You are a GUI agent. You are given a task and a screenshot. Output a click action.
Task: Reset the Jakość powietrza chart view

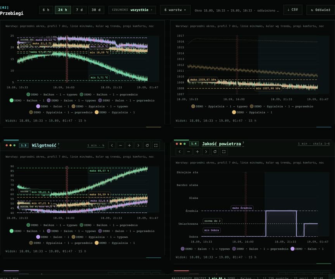coord(215,152)
